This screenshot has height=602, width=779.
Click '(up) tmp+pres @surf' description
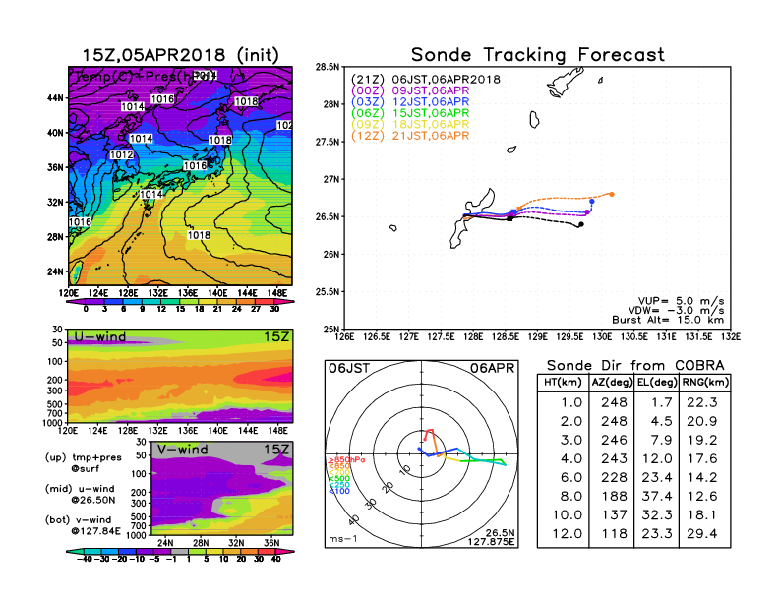83,463
